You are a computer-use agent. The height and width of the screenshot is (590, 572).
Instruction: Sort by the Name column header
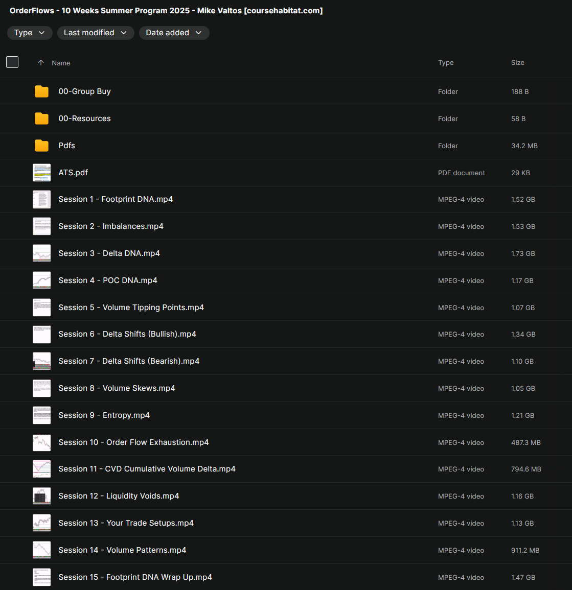tap(61, 63)
